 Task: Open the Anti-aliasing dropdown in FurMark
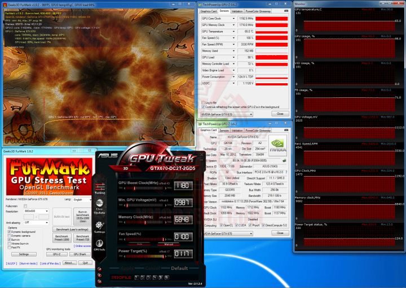click(36, 222)
